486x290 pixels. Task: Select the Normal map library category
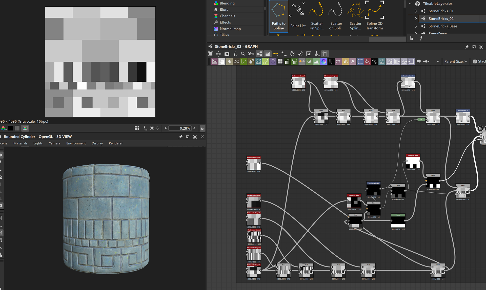230,29
